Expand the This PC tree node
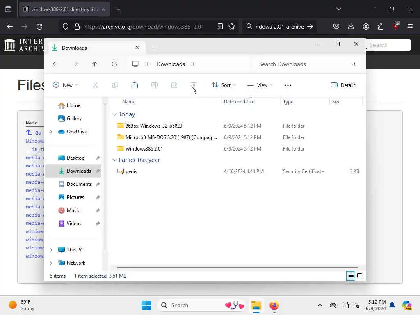Image resolution: width=420 pixels, height=315 pixels. point(51,250)
